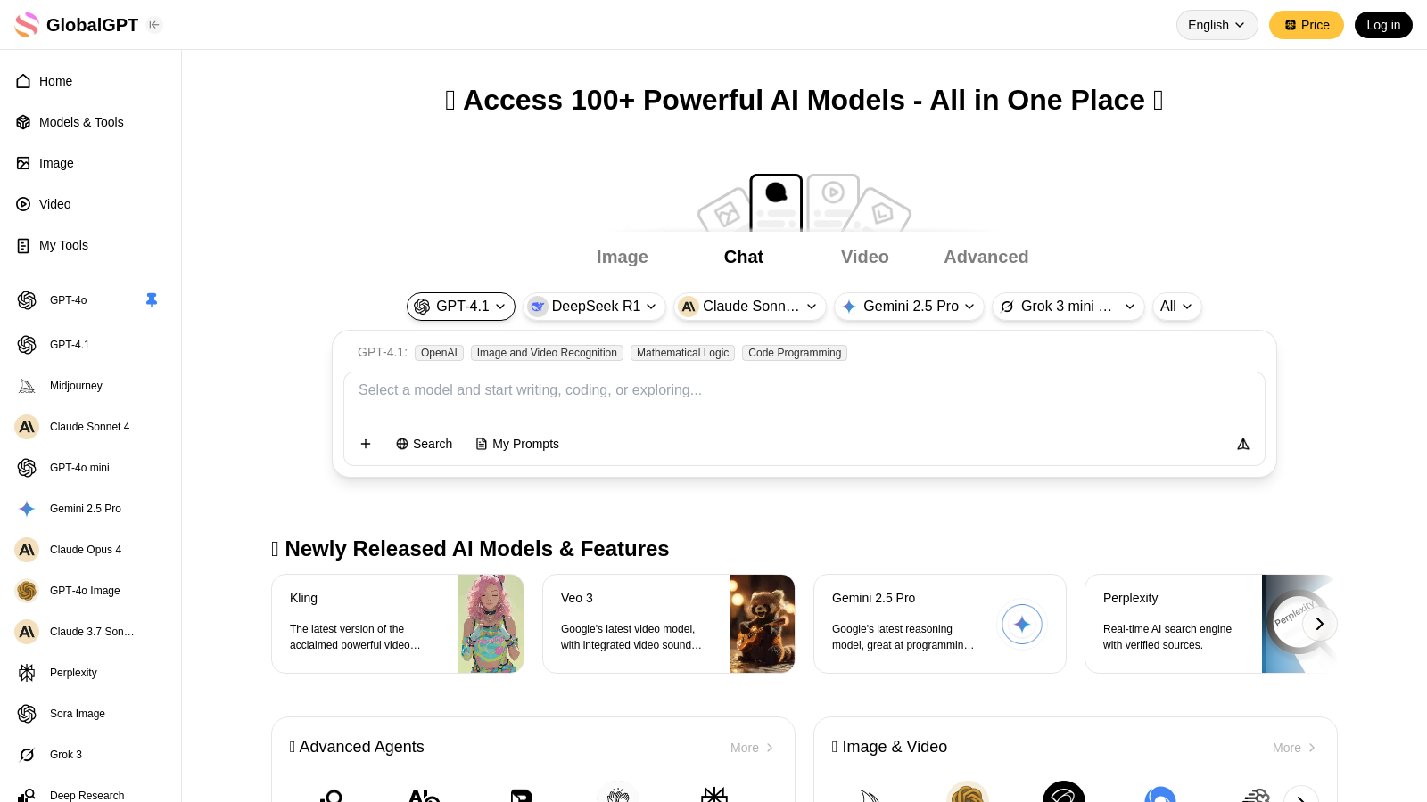Open More in Advanced Agents section
Screen dimensions: 1427x802
[x=752, y=748]
